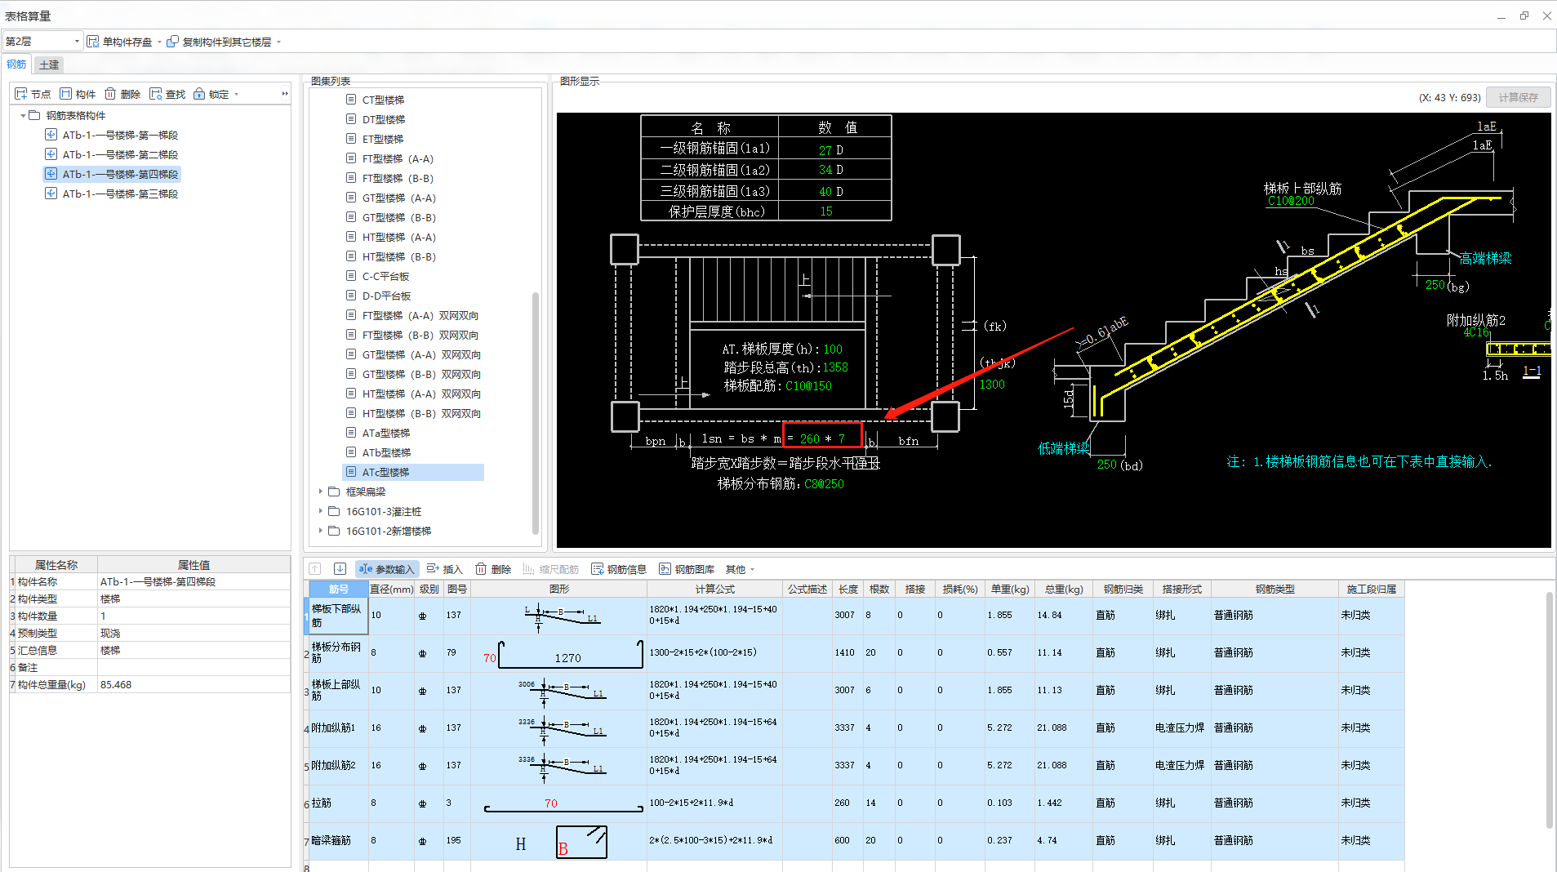
Task: Edit the 梯板分布钢筋 value C8@250
Action: coord(824,484)
